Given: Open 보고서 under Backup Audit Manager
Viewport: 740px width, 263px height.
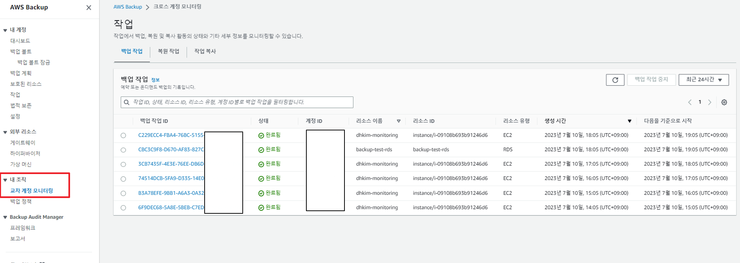Looking at the screenshot, I should [18, 239].
